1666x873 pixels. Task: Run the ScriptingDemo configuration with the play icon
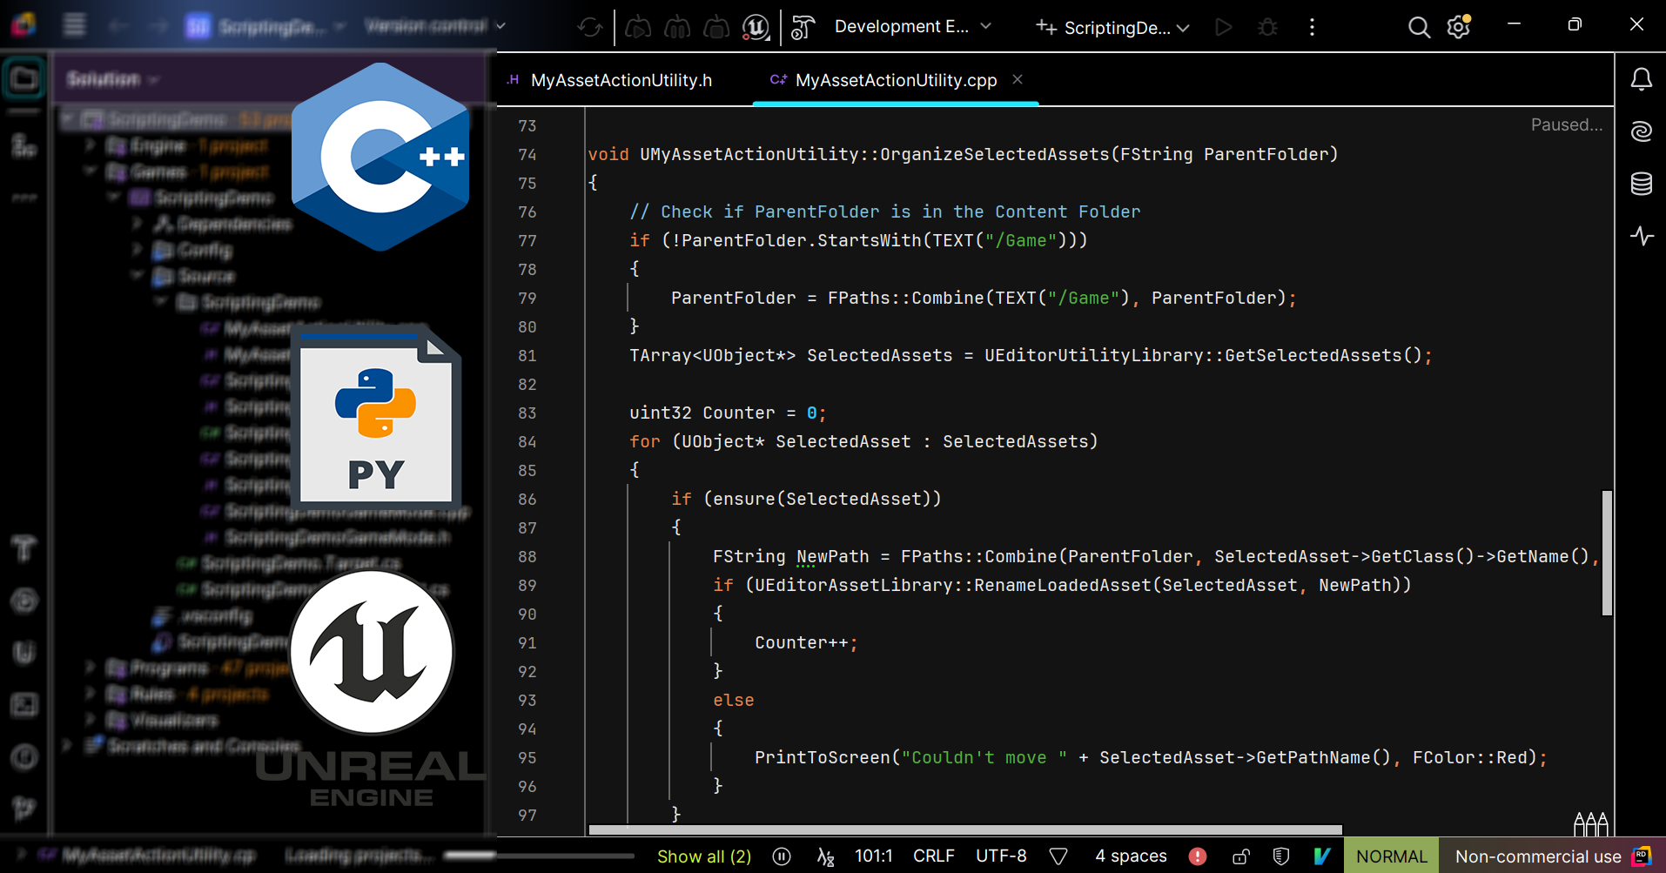(1224, 27)
